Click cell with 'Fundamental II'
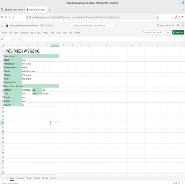The width and height of the screenshot is (185, 185). pos(27,90)
